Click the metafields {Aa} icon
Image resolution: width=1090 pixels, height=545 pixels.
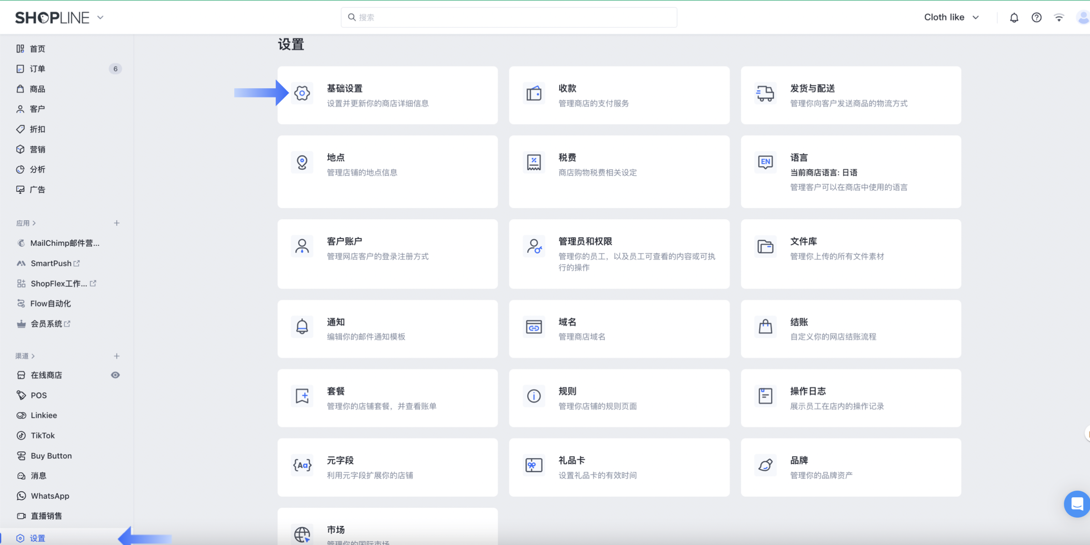(x=302, y=464)
